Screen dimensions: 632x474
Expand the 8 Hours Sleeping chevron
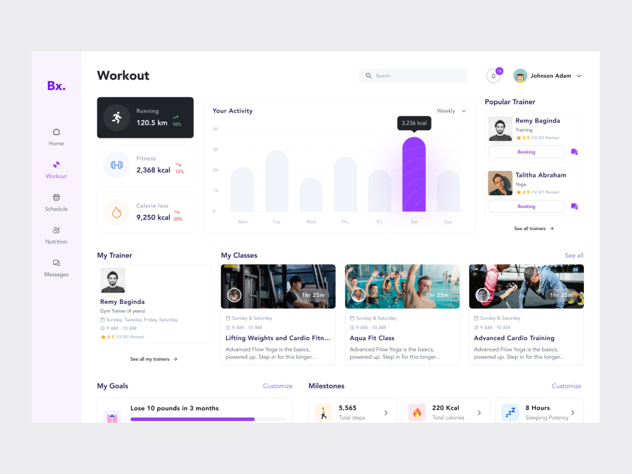573,413
